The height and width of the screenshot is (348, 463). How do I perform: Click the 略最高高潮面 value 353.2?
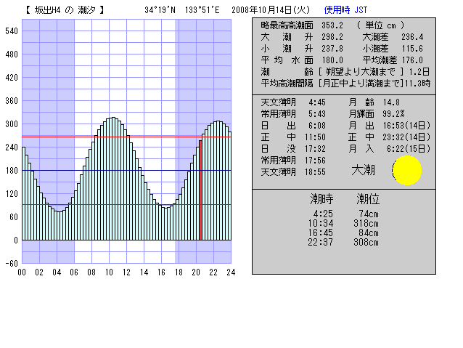[x=332, y=25]
